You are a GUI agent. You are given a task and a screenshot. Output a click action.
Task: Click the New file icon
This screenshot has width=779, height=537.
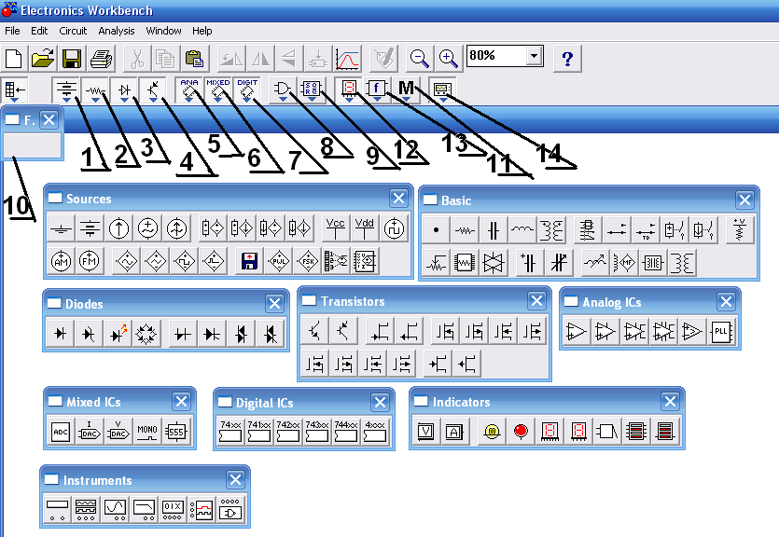coord(13,59)
